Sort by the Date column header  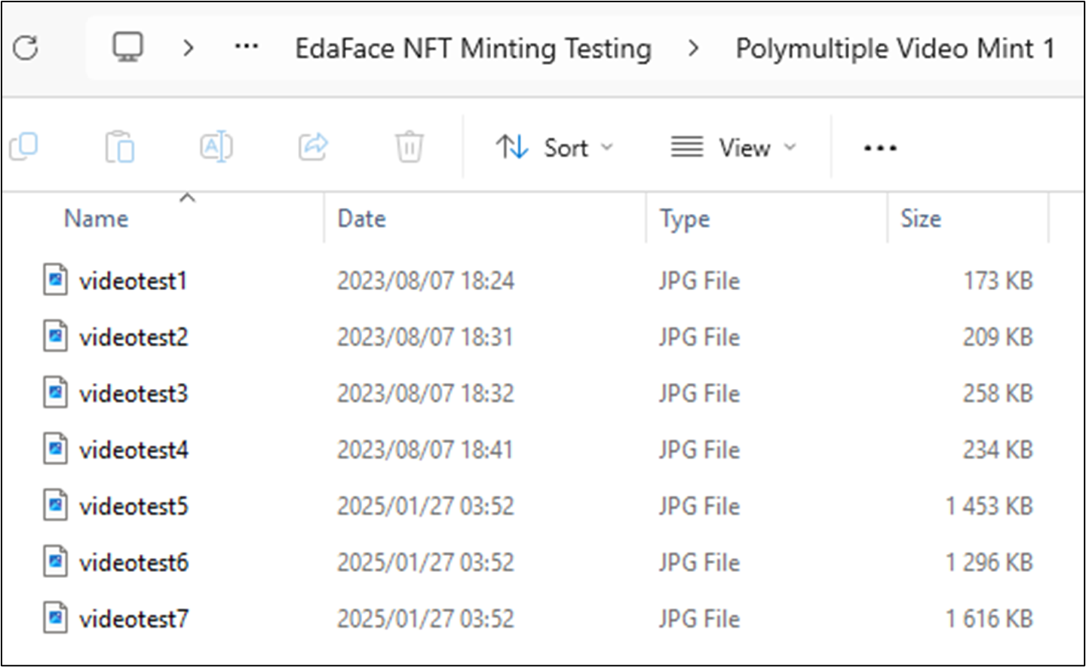[x=362, y=219]
